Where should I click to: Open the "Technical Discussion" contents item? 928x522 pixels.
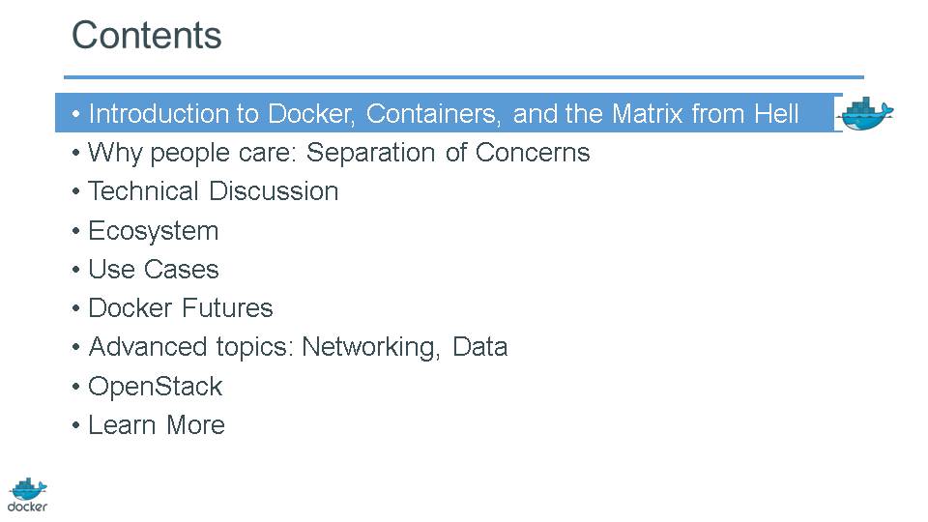click(x=213, y=191)
